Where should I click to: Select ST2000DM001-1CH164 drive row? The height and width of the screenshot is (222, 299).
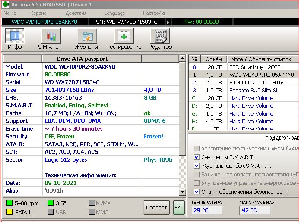click(244, 83)
